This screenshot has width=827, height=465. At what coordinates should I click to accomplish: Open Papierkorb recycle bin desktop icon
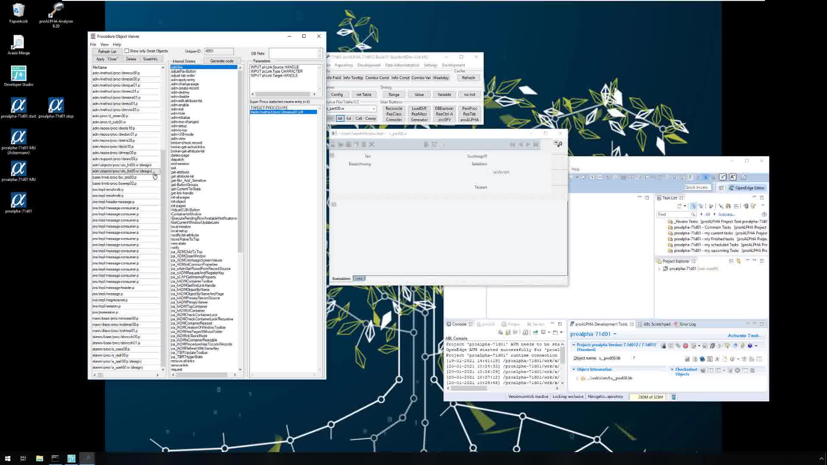point(19,13)
